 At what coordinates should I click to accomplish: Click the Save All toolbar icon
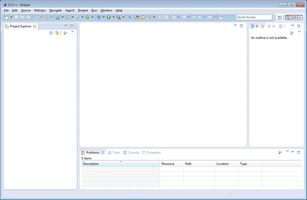(x=22, y=17)
